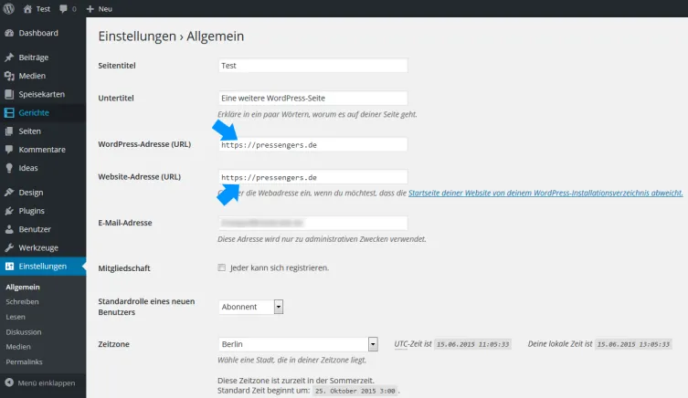
Task: Open the Werkzeuge menu label
Action: 38,247
